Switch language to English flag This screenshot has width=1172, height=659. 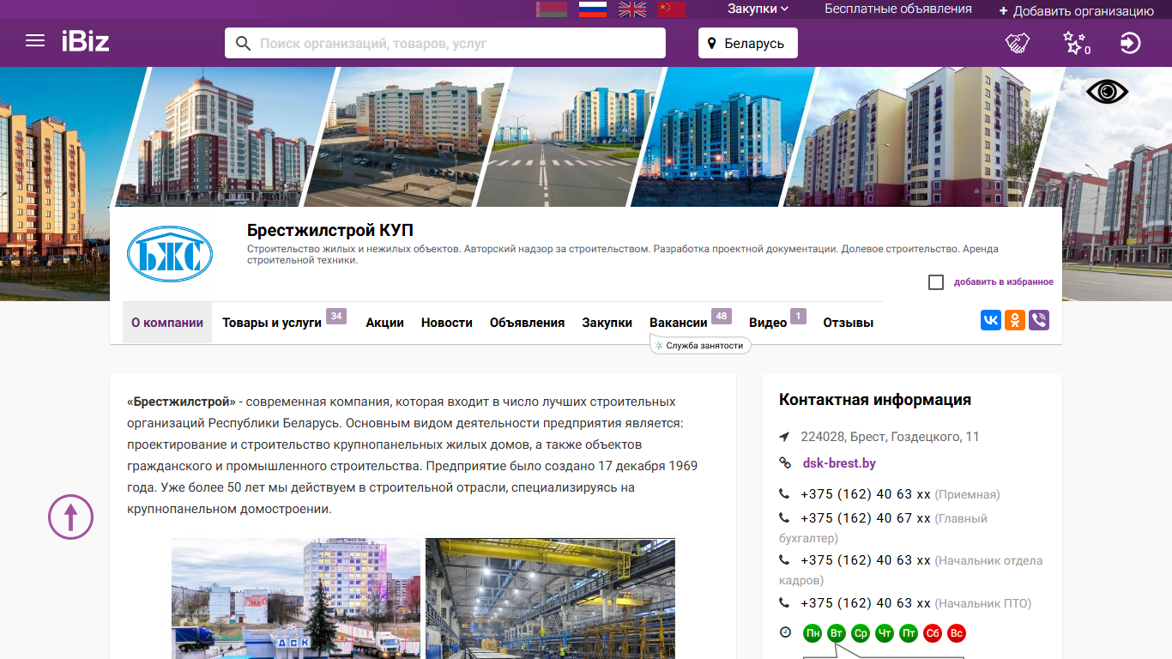[x=632, y=9]
